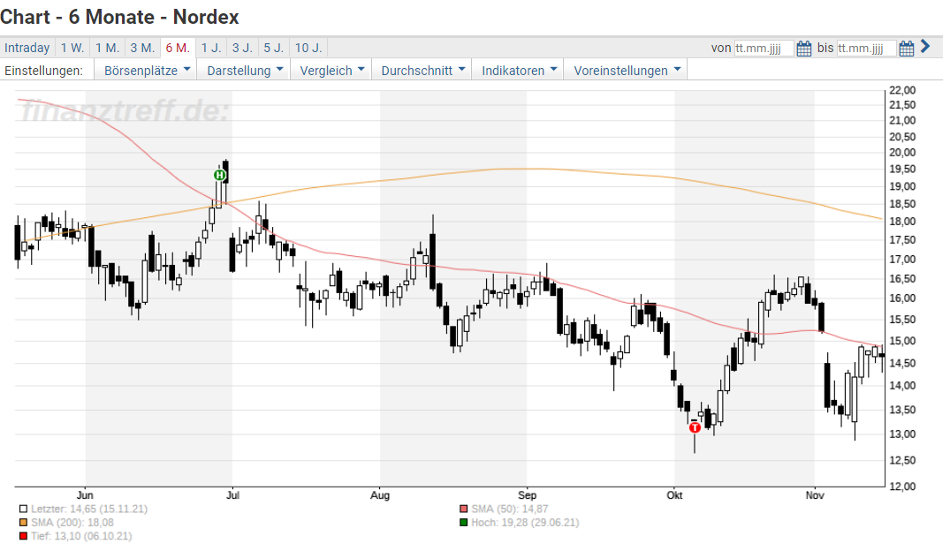Click the 'Hoch: 19,28 (29.06.21)' legend text
Screen dimensions: 950x551
pyautogui.click(x=525, y=523)
